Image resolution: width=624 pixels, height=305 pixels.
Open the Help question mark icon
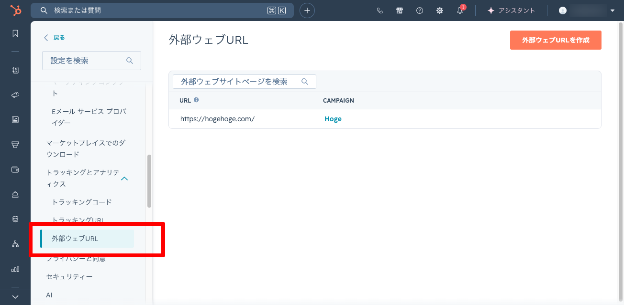click(420, 11)
